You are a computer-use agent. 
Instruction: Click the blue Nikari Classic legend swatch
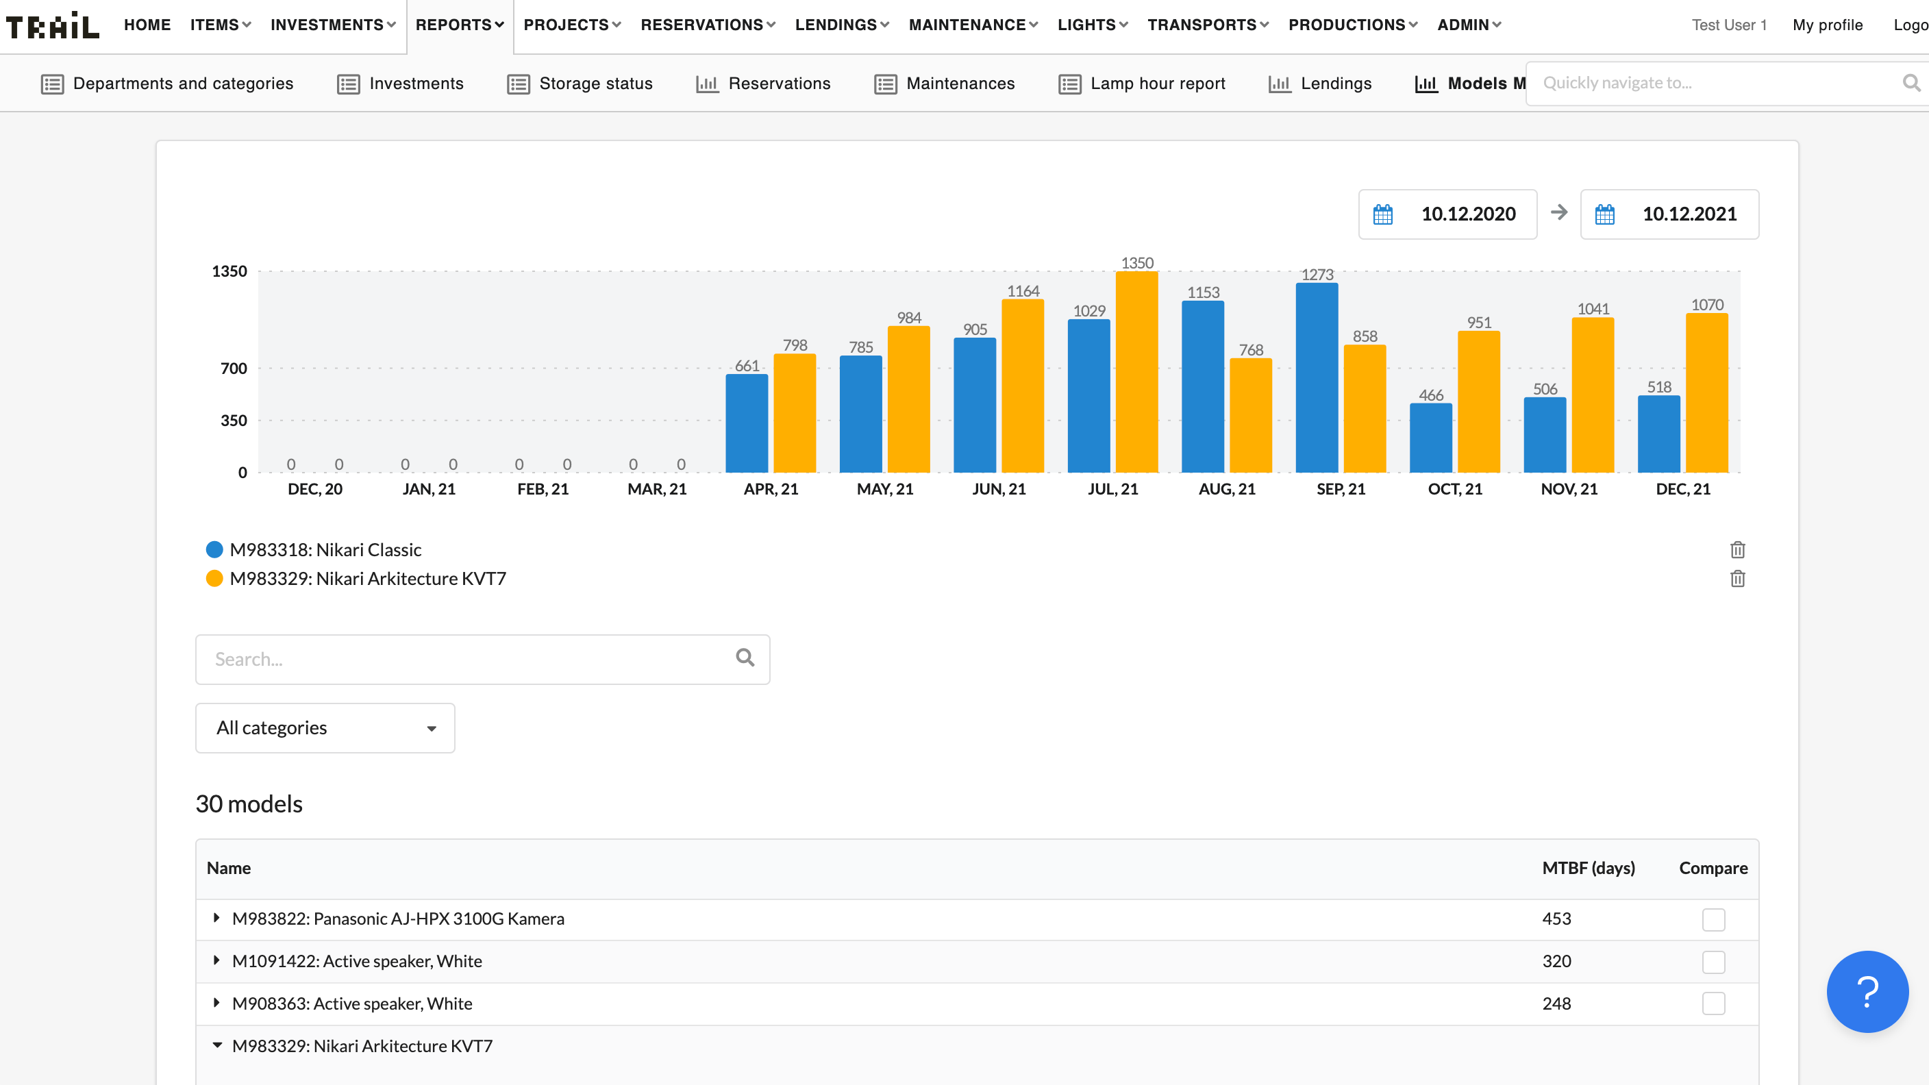214,549
